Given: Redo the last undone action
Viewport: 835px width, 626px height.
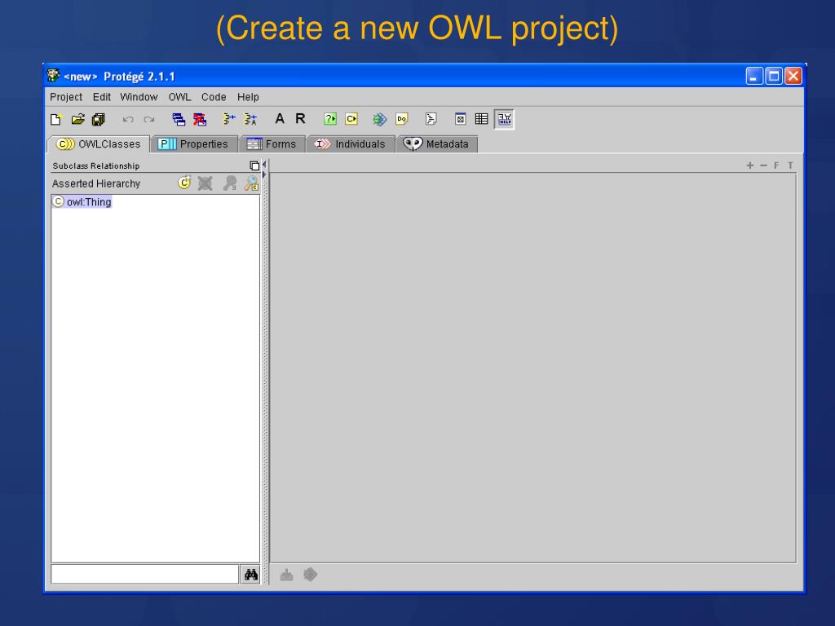Looking at the screenshot, I should point(149,119).
